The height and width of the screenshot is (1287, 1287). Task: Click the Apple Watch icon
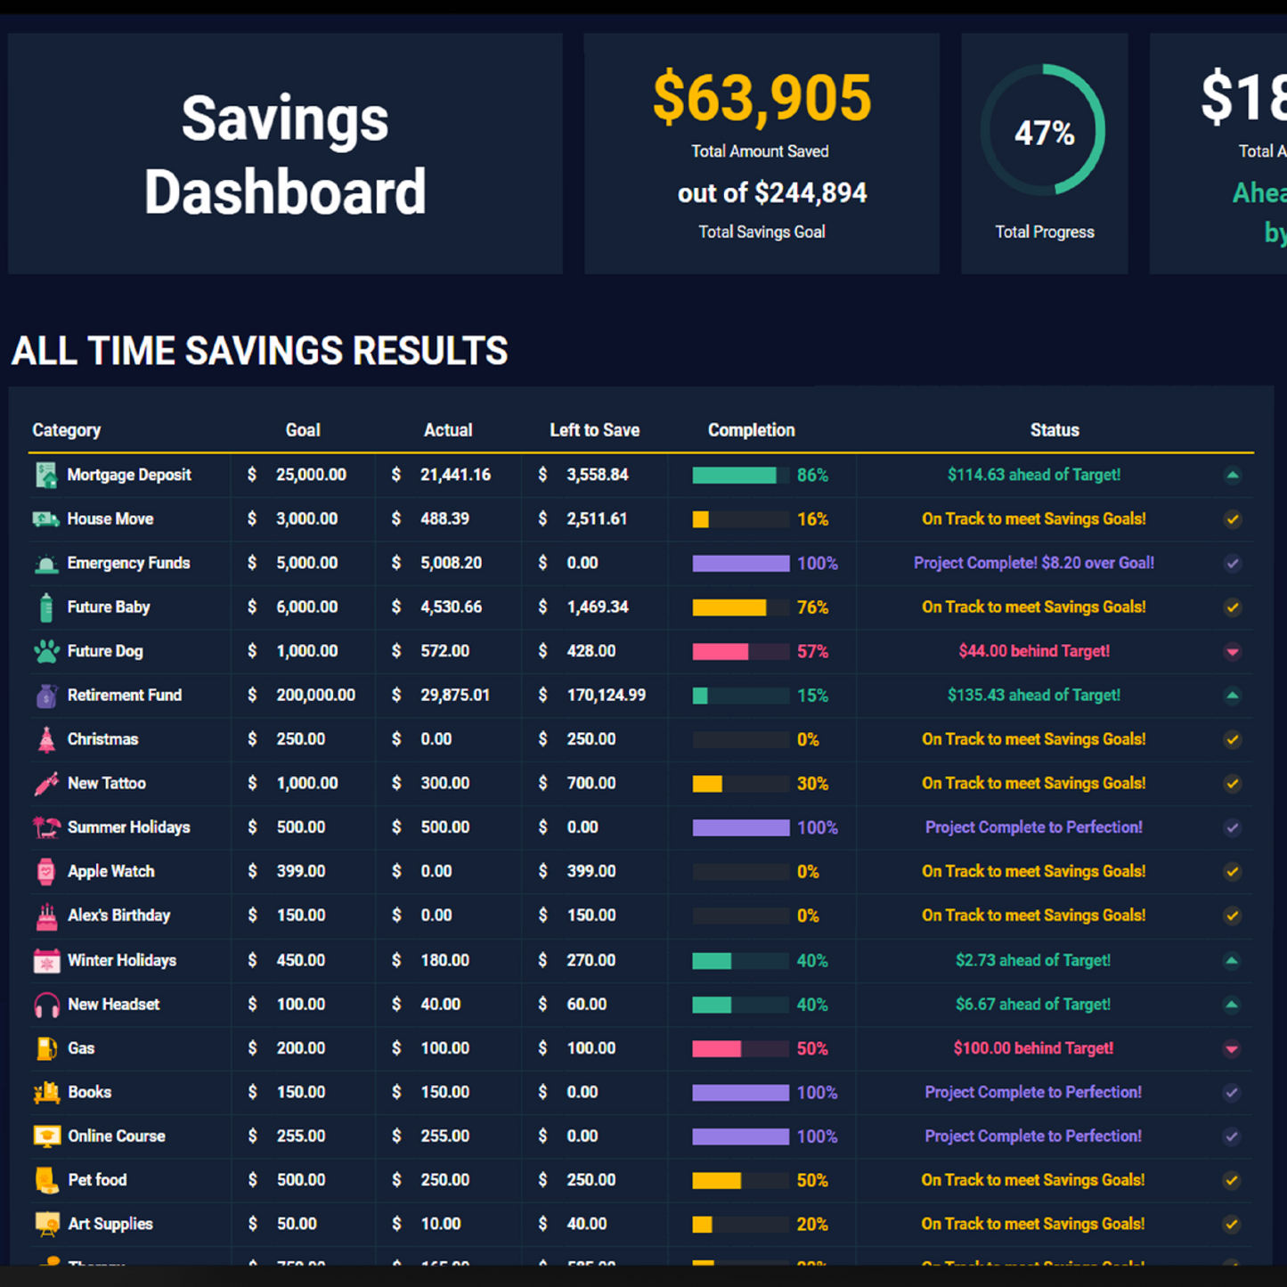tap(46, 871)
